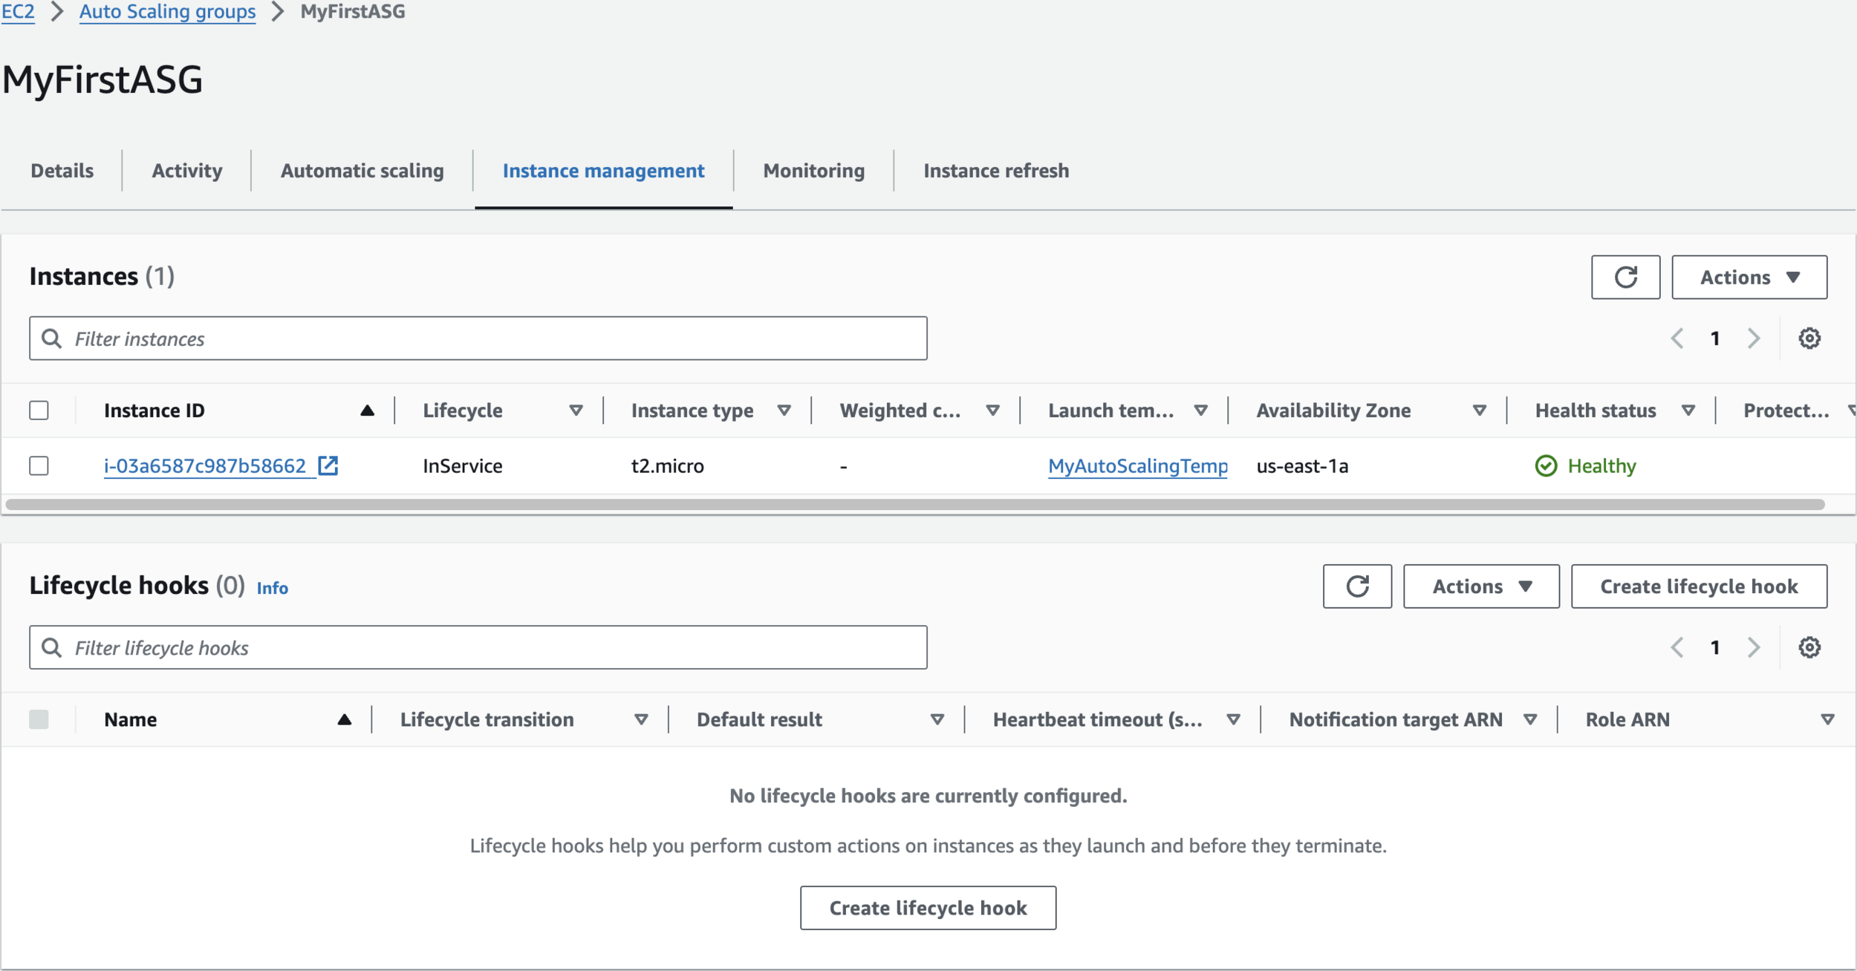Select all instances header checkbox
Image resolution: width=1857 pixels, height=971 pixels.
click(x=39, y=411)
